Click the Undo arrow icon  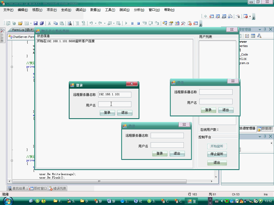[91, 23]
